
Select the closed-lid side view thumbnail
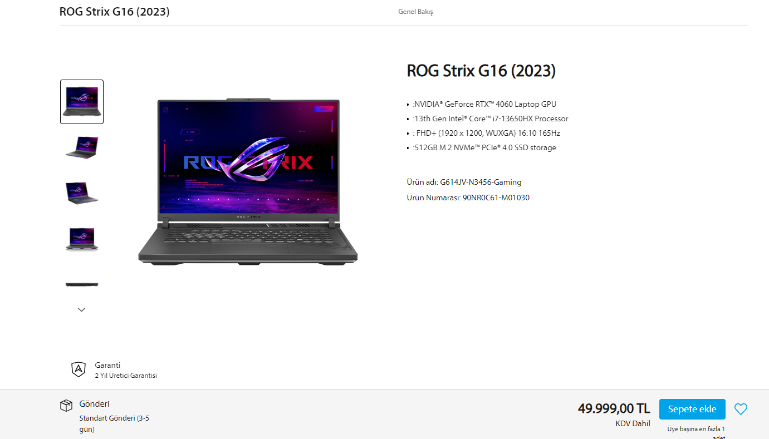coord(82,284)
